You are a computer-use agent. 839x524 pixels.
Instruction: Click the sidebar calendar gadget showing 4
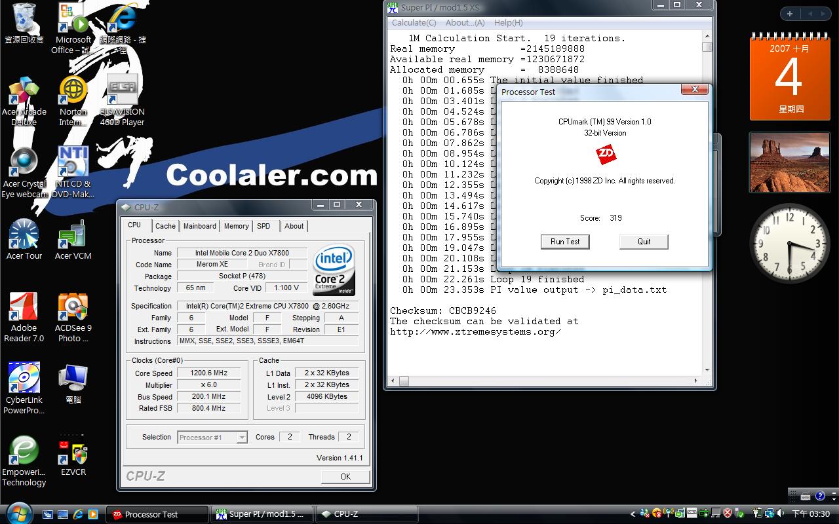(x=789, y=77)
